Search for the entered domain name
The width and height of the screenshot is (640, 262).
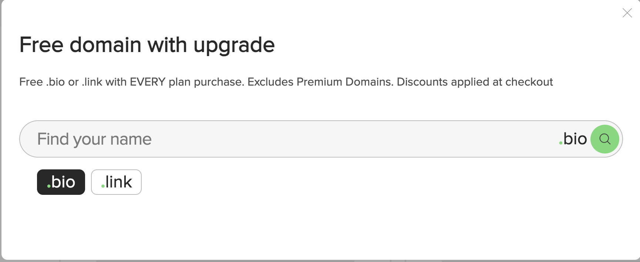(605, 139)
